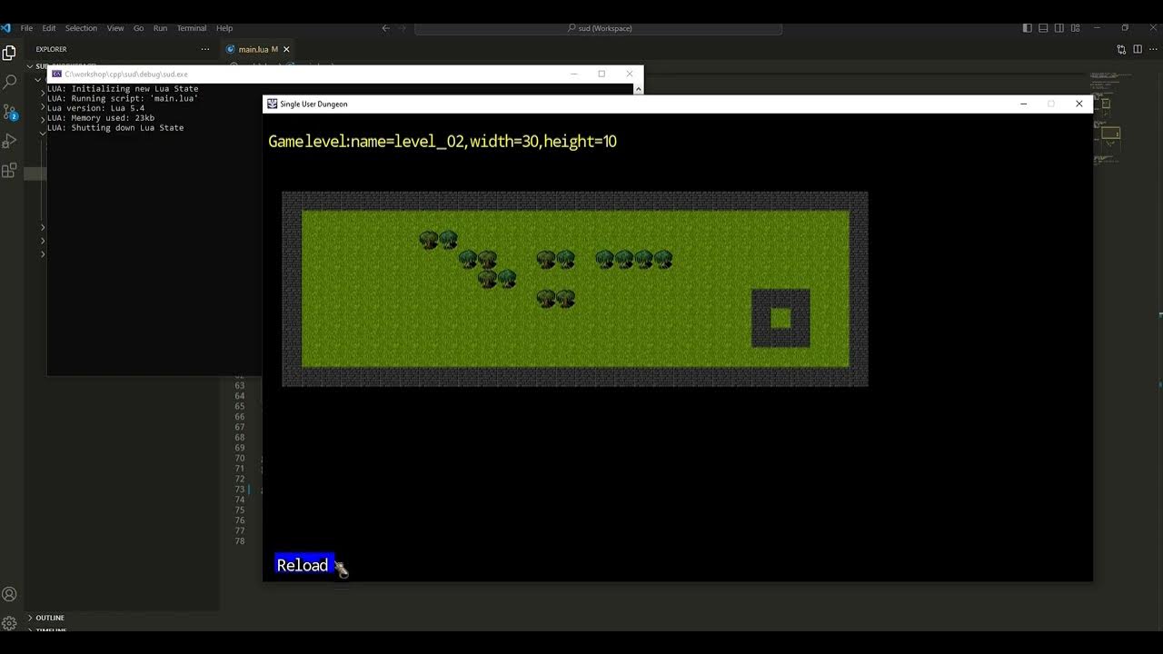Minimize the Single User Dungeon window
The image size is (1163, 654).
point(1023,104)
